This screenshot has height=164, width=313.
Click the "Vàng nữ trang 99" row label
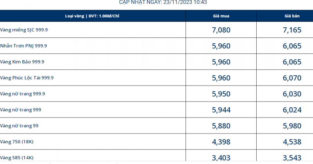pyautogui.click(x=19, y=126)
